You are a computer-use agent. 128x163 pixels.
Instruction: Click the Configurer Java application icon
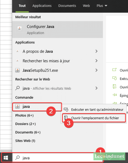tap(20, 28)
